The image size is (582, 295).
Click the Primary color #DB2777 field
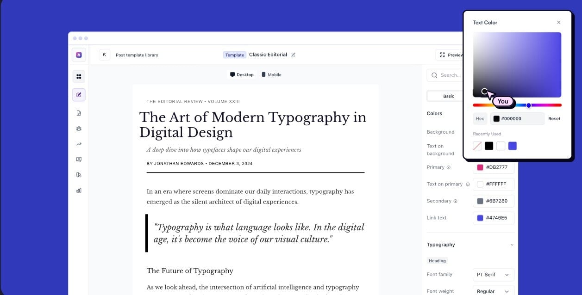(x=494, y=167)
